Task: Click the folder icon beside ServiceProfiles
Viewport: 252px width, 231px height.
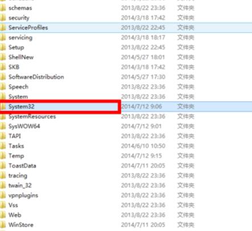Action: tap(3, 28)
